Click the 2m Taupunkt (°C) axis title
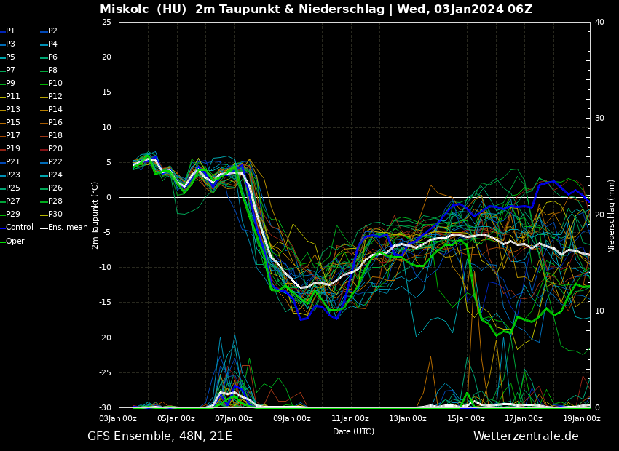Viewport: 619px width, 451px height. tap(95, 215)
